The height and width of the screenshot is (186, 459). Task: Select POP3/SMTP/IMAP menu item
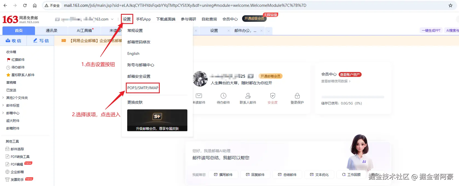[143, 88]
